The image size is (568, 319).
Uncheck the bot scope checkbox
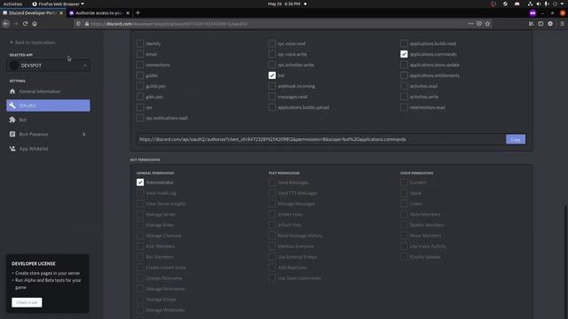coord(272,75)
